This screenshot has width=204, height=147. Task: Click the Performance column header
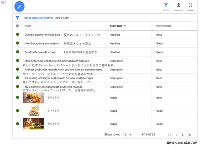click(x=164, y=26)
